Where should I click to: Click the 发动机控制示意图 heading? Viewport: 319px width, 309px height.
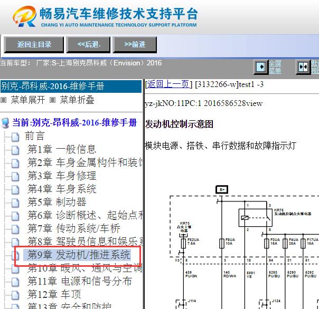[179, 124]
